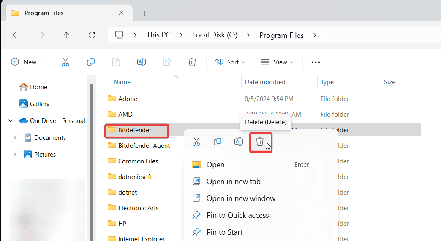Click chevron before This PC breadcrumb

pyautogui.click(x=135, y=35)
